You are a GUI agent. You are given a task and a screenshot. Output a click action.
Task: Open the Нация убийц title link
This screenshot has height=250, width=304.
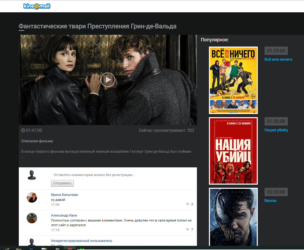[276, 130]
